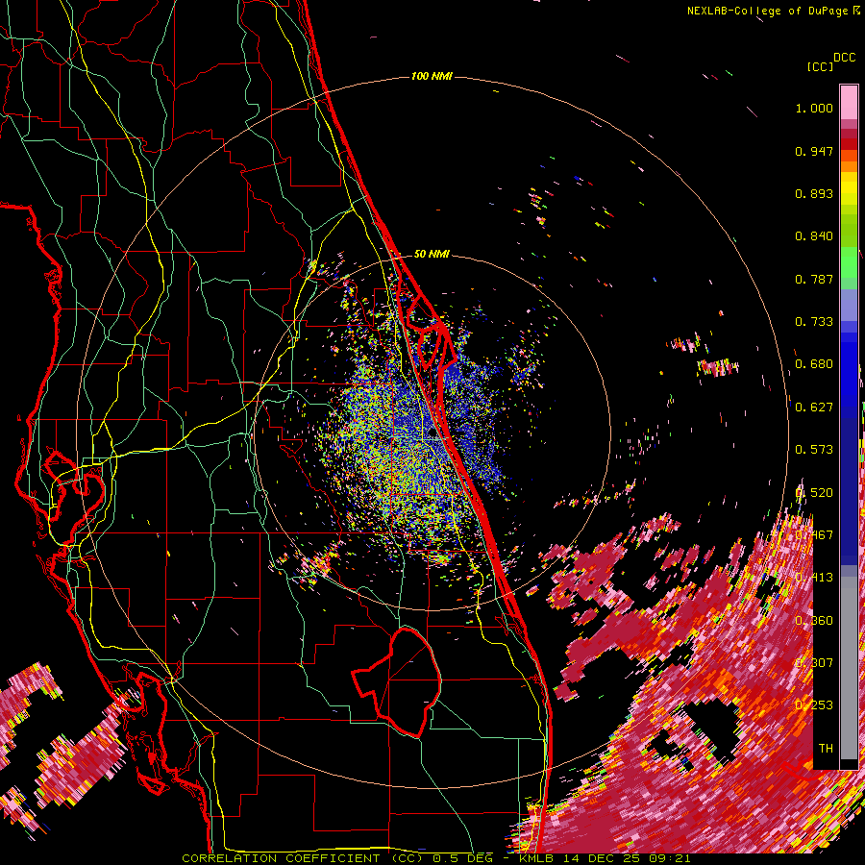The image size is (865, 865).
Task: Click the 0.627 scale value
Action: pyautogui.click(x=814, y=408)
